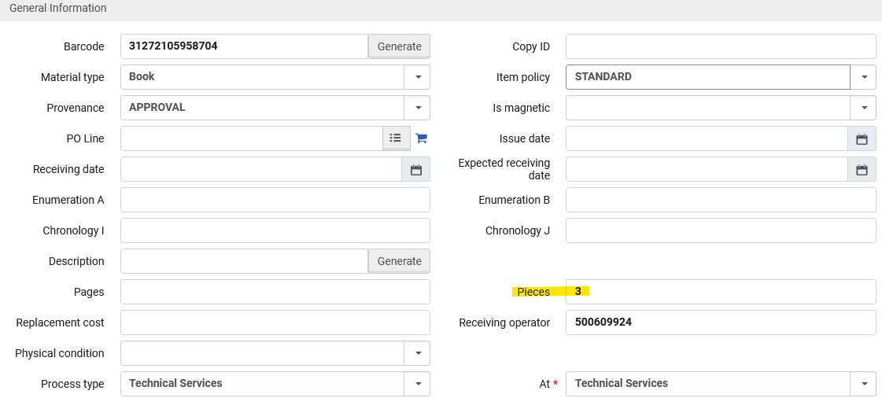Click the Chronology J input field
The width and height of the screenshot is (882, 398).
coord(720,230)
